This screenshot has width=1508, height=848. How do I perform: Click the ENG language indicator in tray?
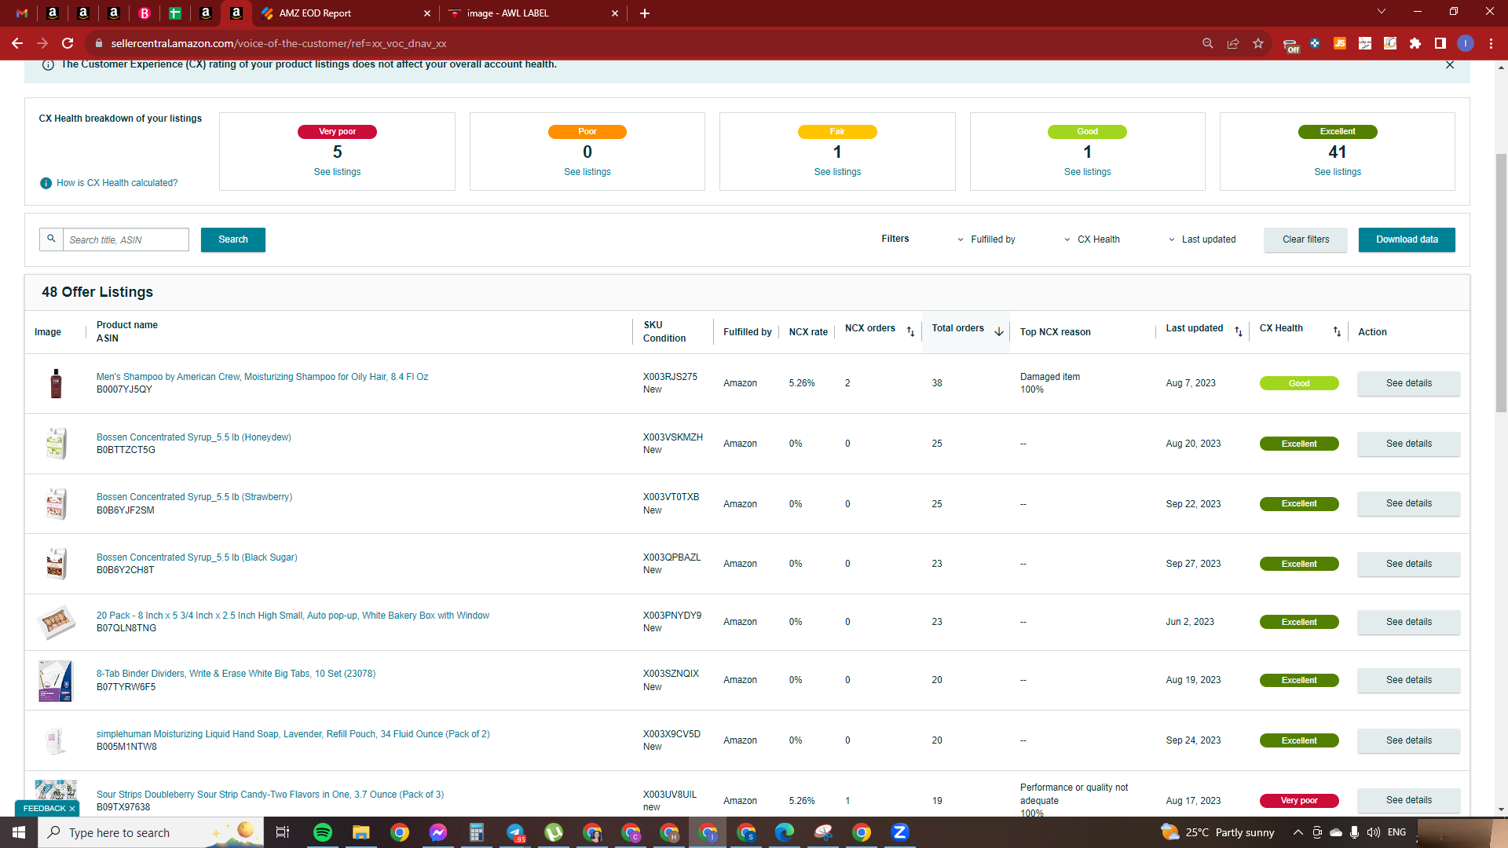click(x=1396, y=832)
